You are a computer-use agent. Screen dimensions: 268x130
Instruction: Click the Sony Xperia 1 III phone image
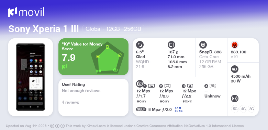tap(31, 77)
